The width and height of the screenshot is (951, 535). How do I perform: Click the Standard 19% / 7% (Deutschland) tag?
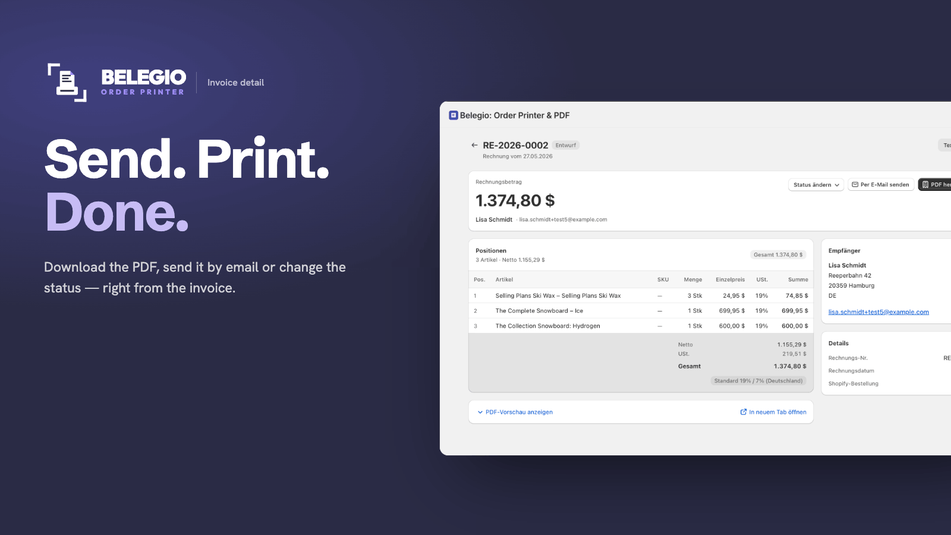tap(758, 381)
